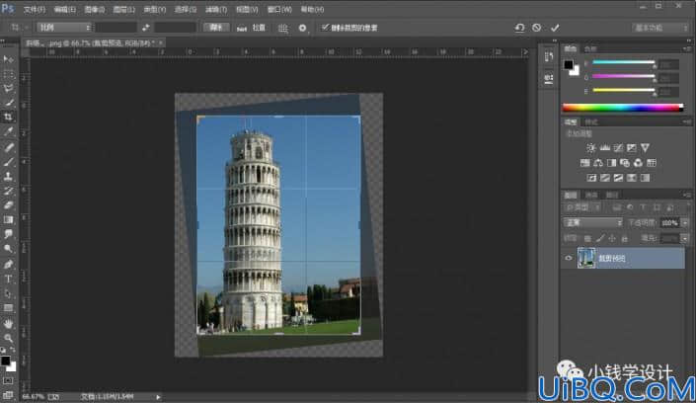Select the Eyedropper tool
This screenshot has height=403, width=696.
(x=8, y=132)
